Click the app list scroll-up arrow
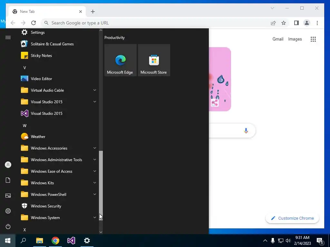Screen dimensions: 330x247 tap(101, 30)
